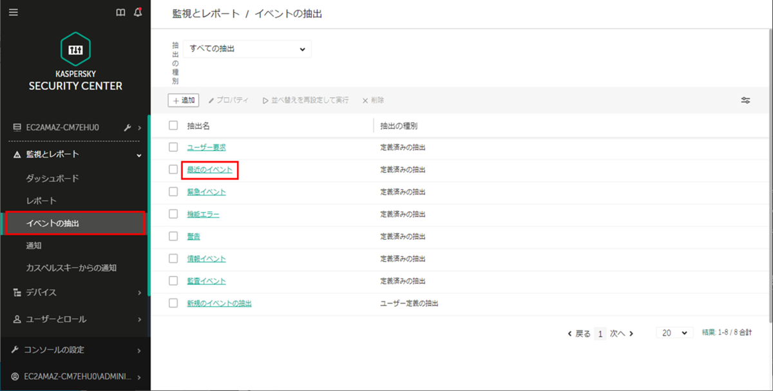This screenshot has height=391, width=773.
Task: Click the wrench icon next to EC2AMAZ-CM7EHU0
Action: coord(127,128)
